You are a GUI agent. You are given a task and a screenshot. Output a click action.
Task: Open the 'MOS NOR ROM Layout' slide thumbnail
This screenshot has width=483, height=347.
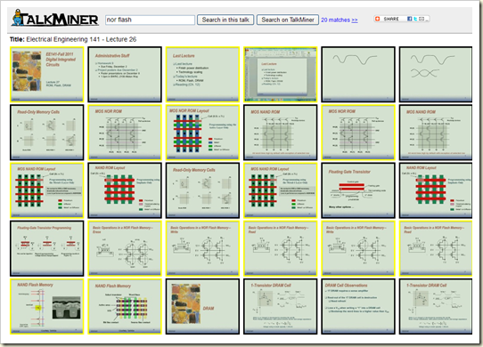(202, 133)
